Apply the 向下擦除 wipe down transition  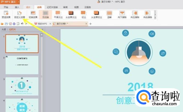[122, 15]
